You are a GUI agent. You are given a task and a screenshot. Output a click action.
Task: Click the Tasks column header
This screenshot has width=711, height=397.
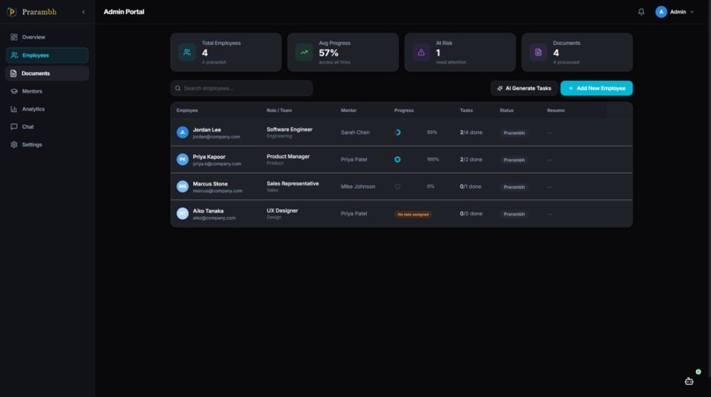click(x=466, y=110)
